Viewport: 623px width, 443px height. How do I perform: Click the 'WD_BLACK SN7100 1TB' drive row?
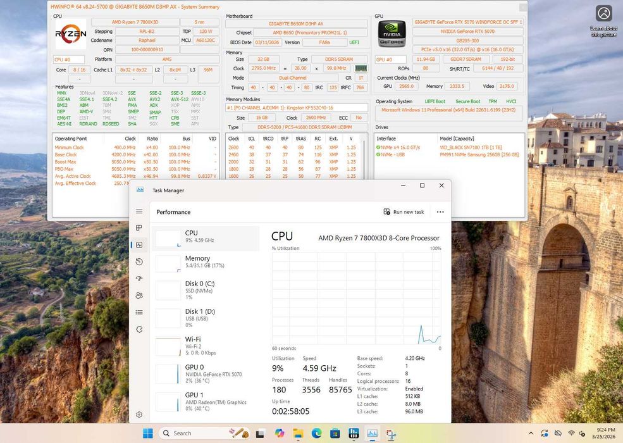(x=448, y=147)
